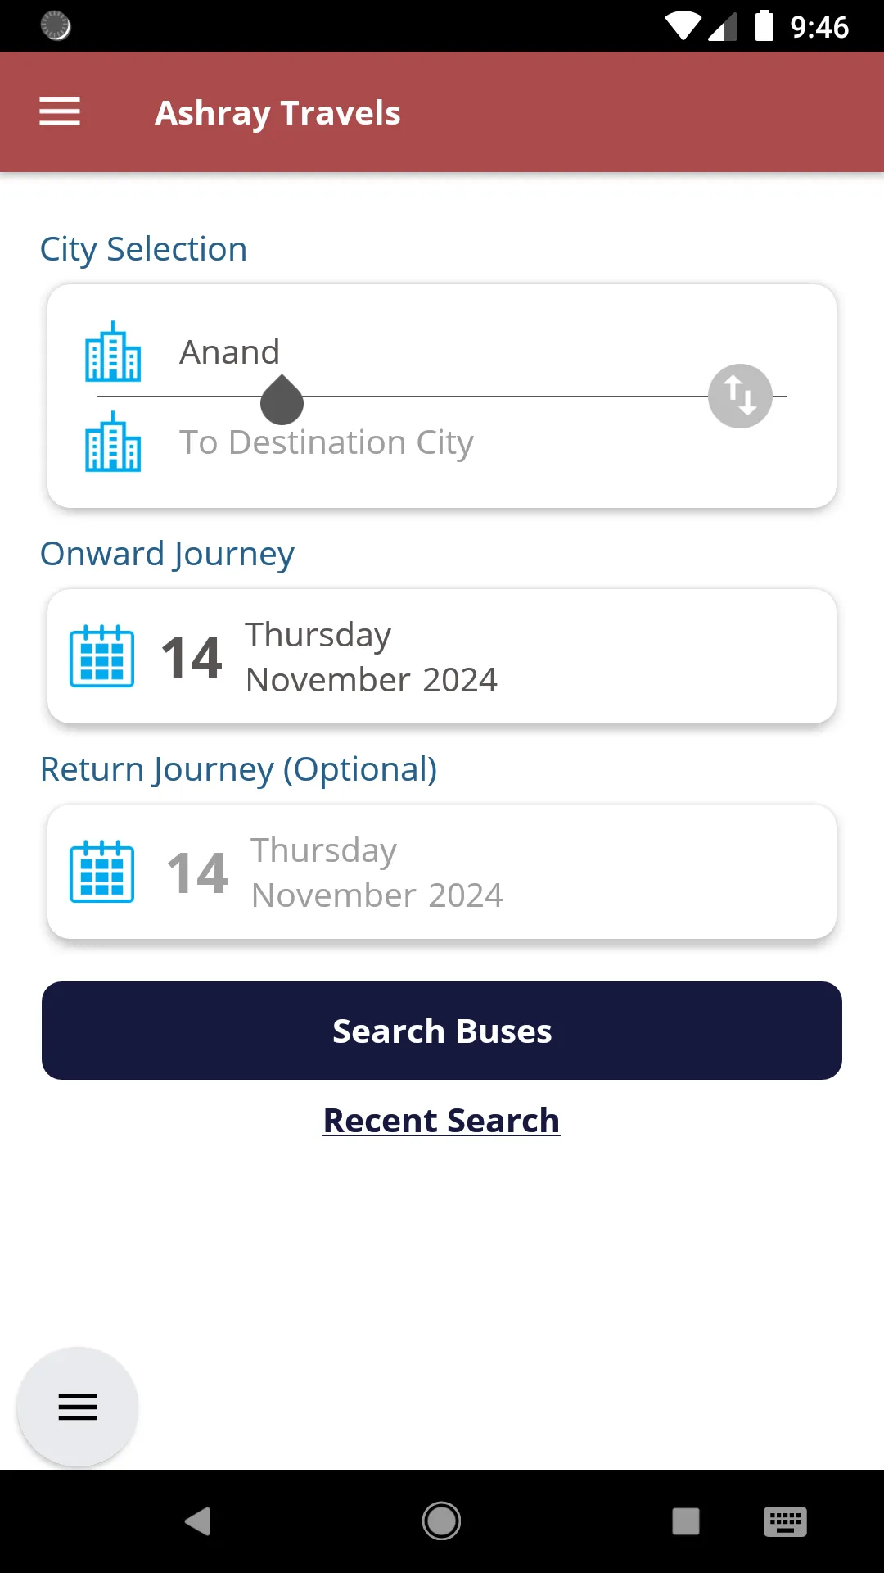884x1573 pixels.
Task: Tap the source city building icon
Action: (113, 351)
